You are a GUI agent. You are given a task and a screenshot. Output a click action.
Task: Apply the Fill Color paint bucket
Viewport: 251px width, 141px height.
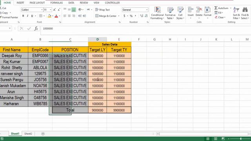(49, 16)
